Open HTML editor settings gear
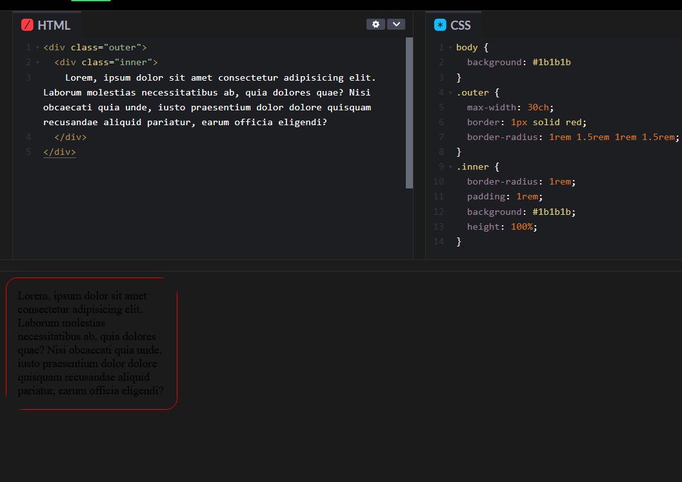This screenshot has width=682, height=482. (376, 25)
